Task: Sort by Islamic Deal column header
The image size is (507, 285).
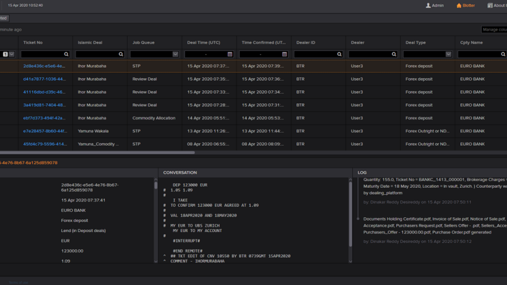Action: [90, 42]
